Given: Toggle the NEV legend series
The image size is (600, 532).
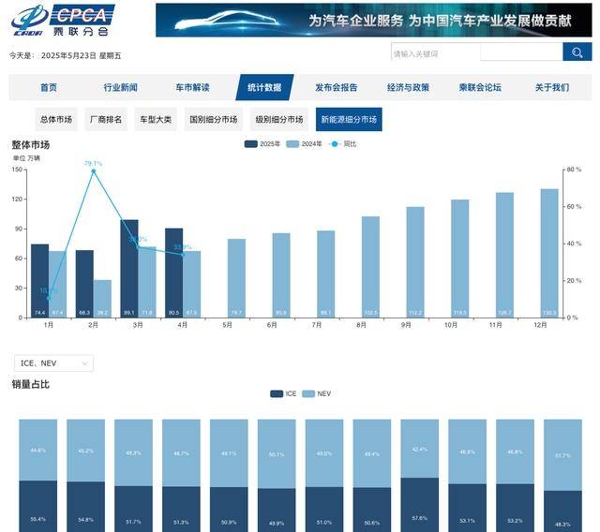Looking at the screenshot, I should point(317,393).
